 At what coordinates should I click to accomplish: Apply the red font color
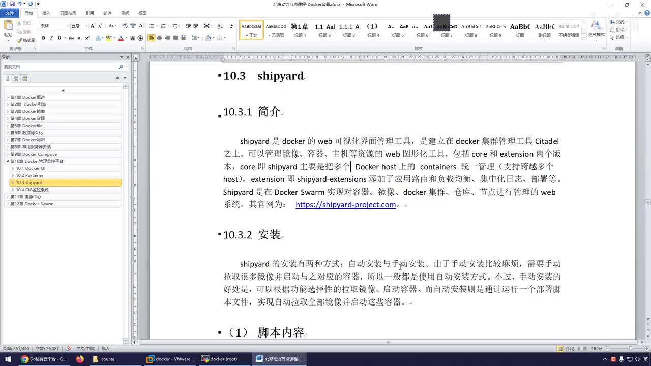pos(121,38)
